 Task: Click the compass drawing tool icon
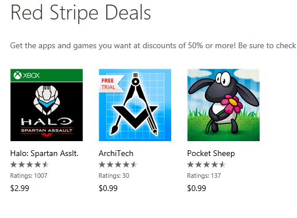click(135, 104)
